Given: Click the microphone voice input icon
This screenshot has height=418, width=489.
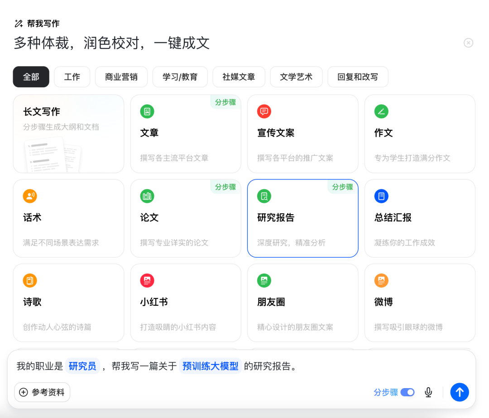Looking at the screenshot, I should [428, 392].
